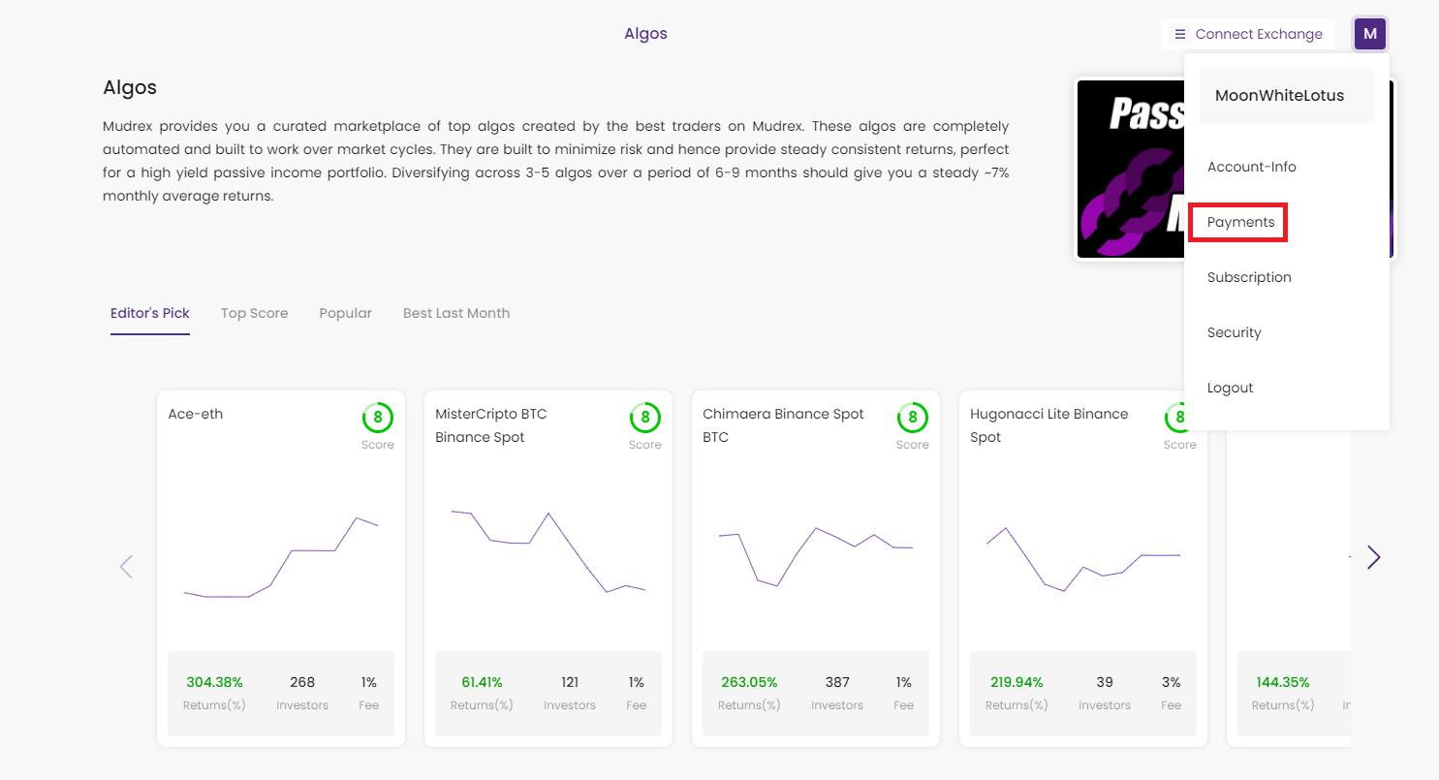Click the previous arrow on algo carousel
Image resolution: width=1439 pixels, height=780 pixels.
(x=126, y=567)
